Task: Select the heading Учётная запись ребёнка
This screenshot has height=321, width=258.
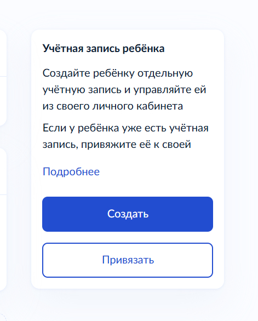Action: coord(104,49)
